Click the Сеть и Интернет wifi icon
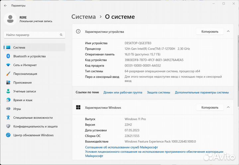The width and height of the screenshot is (239, 165). (x=8, y=65)
